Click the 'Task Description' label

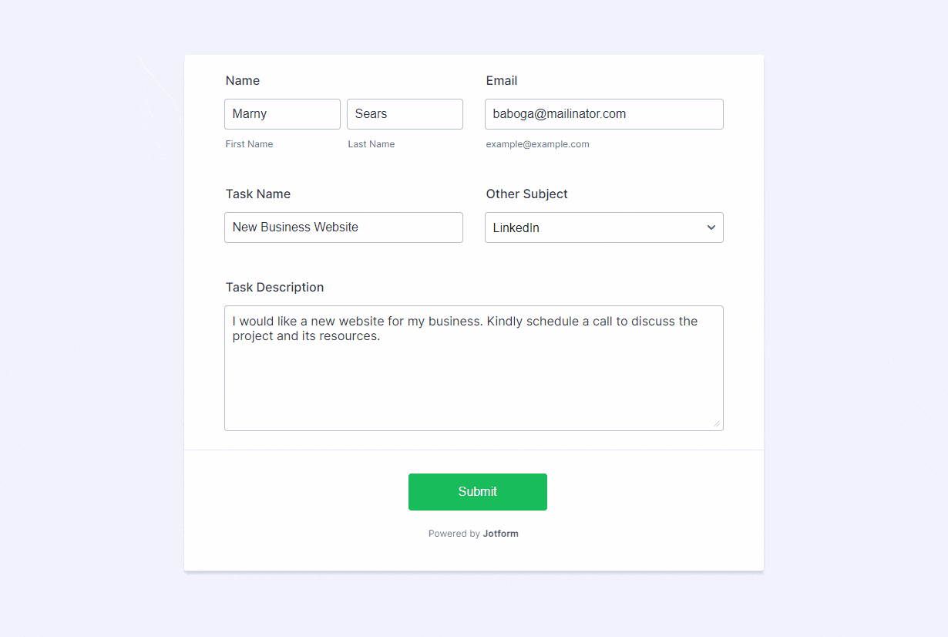[274, 288]
